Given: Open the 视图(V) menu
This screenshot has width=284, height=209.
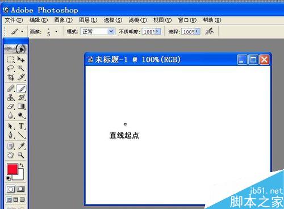Looking at the screenshot, I should (x=162, y=20).
